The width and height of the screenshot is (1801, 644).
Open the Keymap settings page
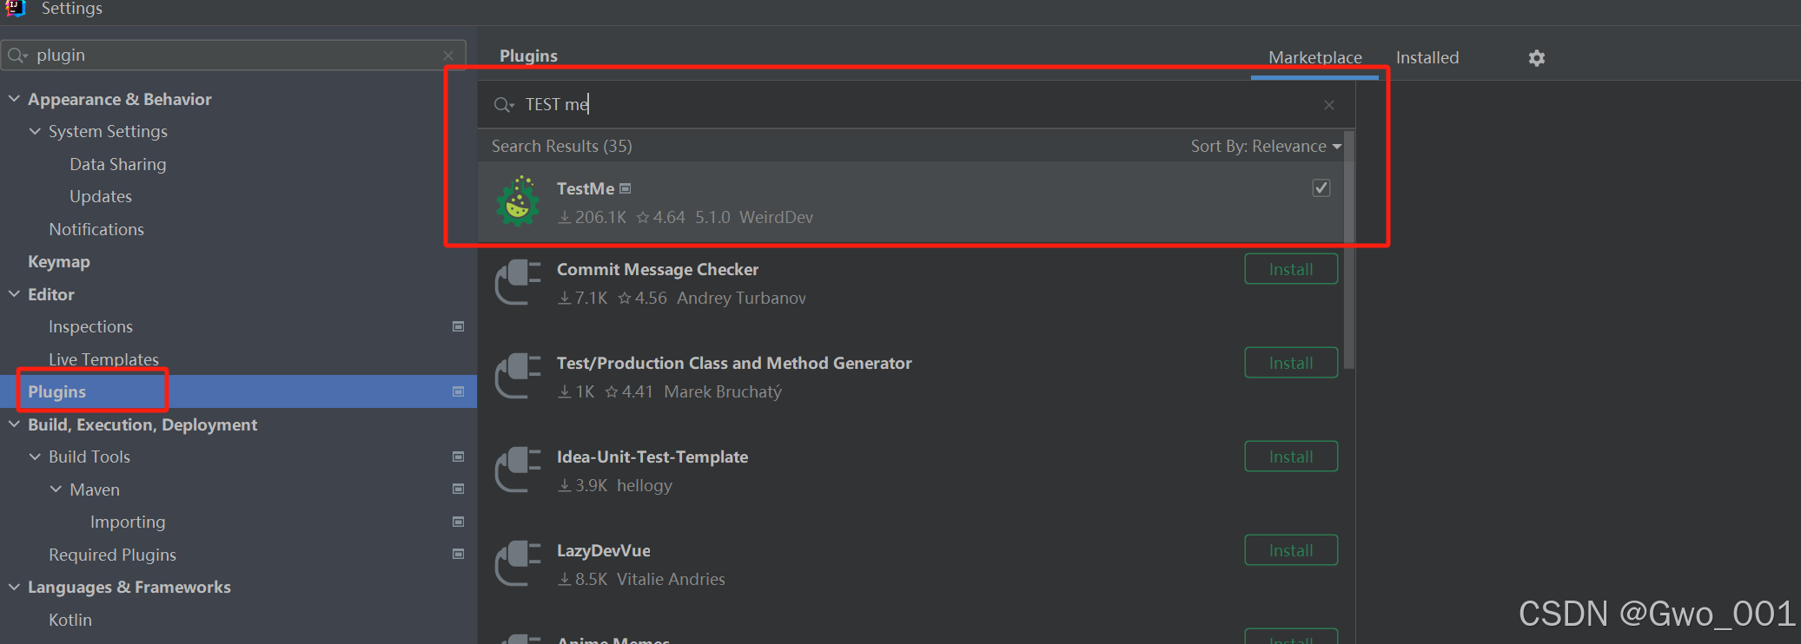coord(59,261)
